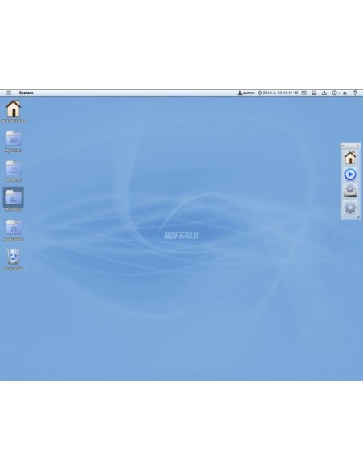Open the gear settings icon in the dock
The width and height of the screenshot is (363, 470).
(x=350, y=208)
